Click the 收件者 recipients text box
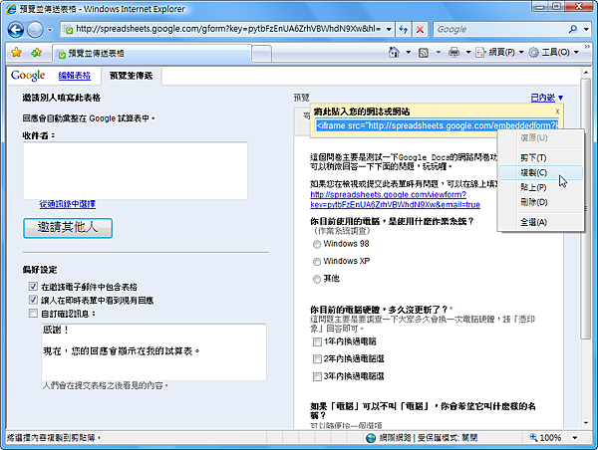The image size is (598, 450). 136,170
